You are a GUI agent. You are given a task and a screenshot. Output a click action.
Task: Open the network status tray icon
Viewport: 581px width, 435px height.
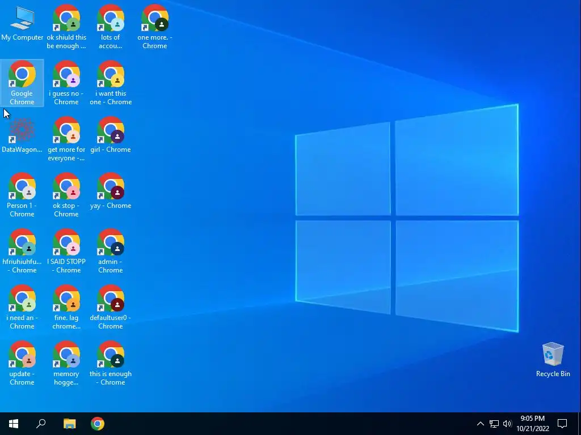tap(494, 424)
